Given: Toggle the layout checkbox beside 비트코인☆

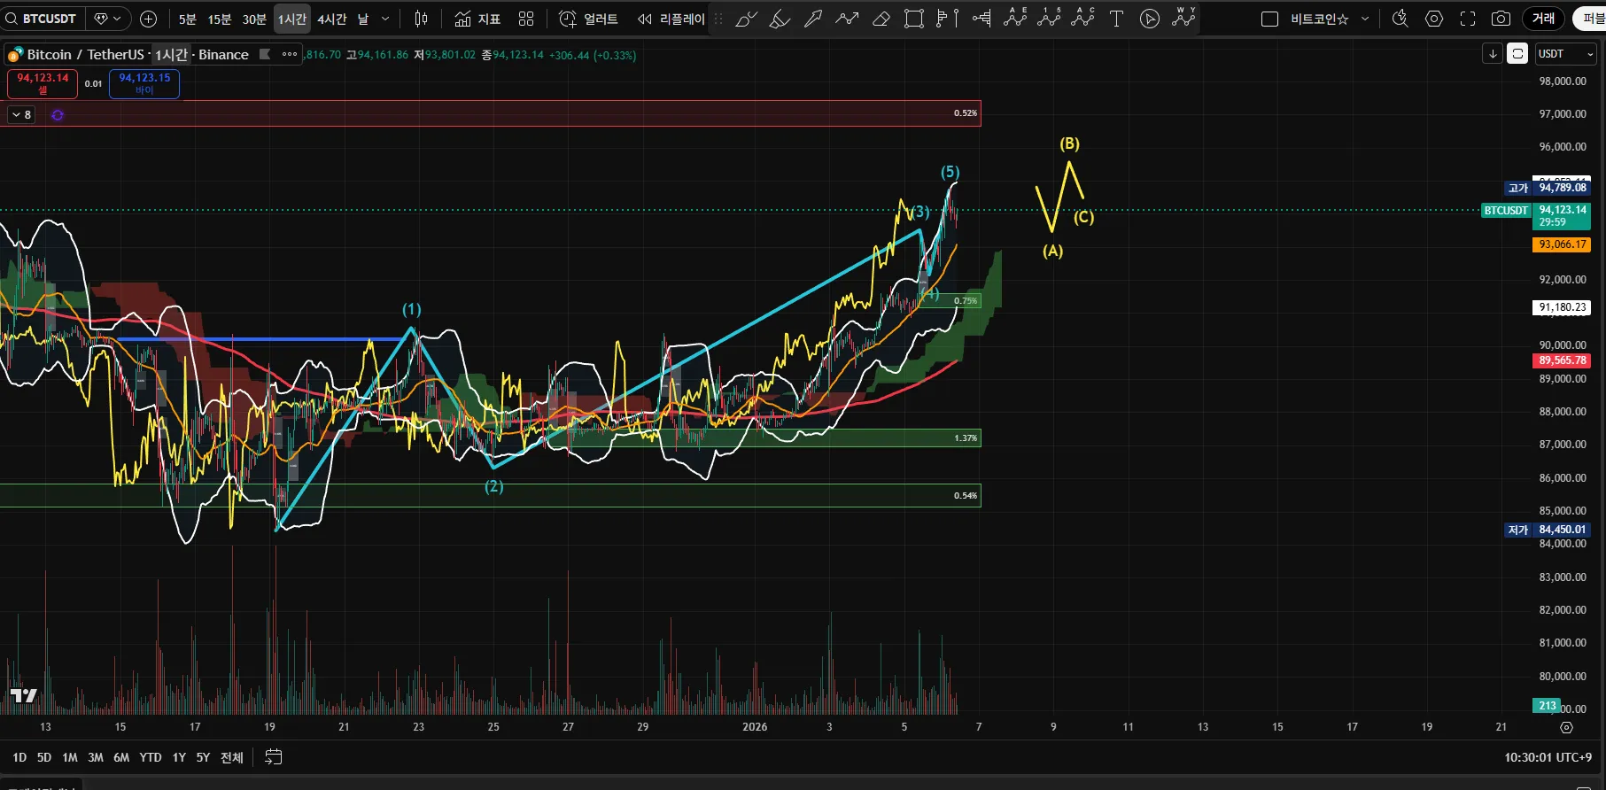Looking at the screenshot, I should [1269, 19].
